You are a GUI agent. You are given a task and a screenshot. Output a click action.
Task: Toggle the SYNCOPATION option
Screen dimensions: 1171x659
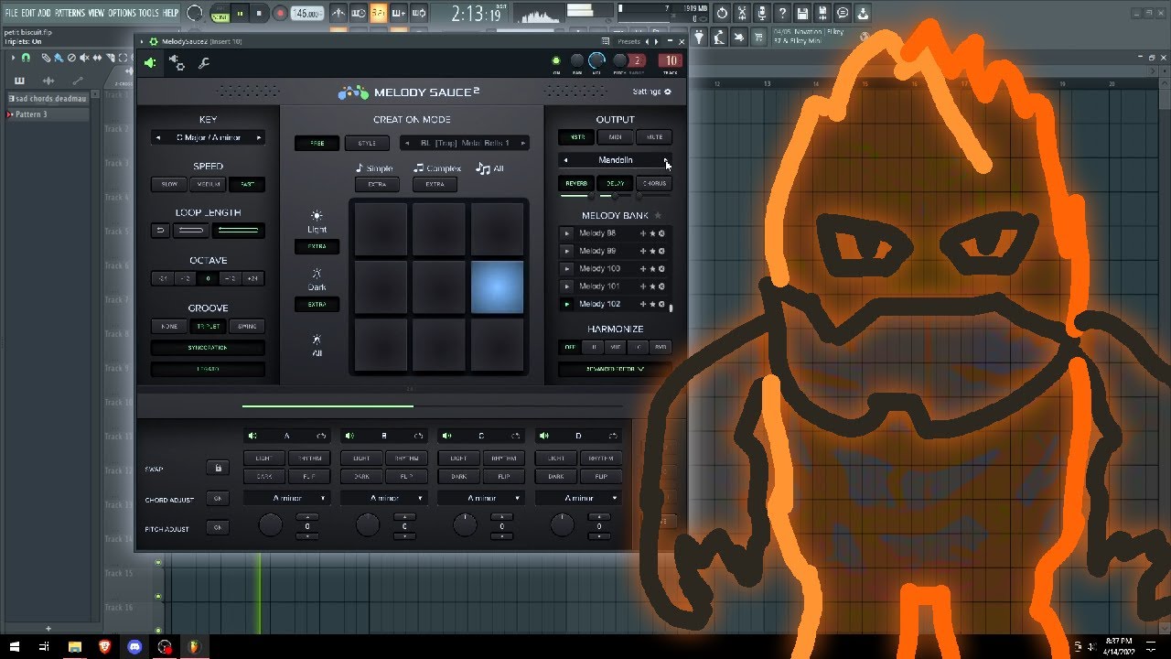tap(208, 348)
